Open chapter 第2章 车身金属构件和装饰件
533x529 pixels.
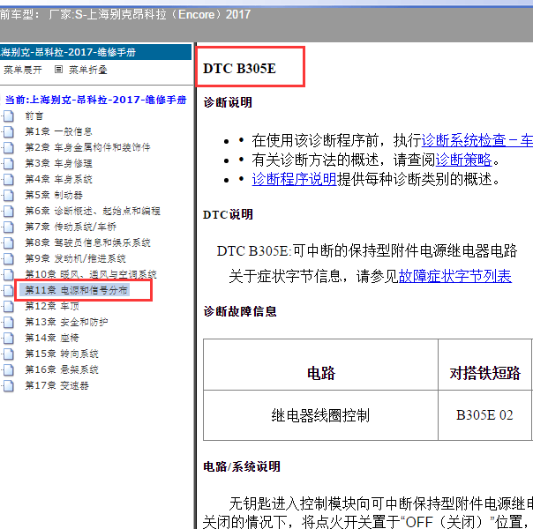coord(87,148)
